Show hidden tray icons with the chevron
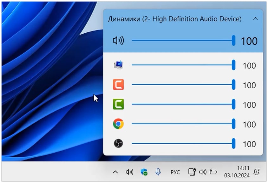Screen dimensions: 268x183 pyautogui.click(x=115, y=172)
